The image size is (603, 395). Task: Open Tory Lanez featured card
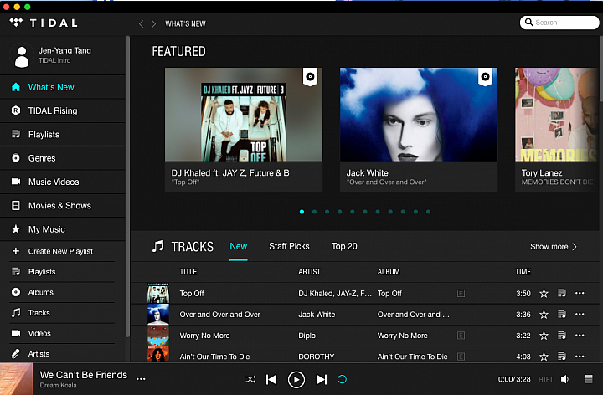click(557, 130)
